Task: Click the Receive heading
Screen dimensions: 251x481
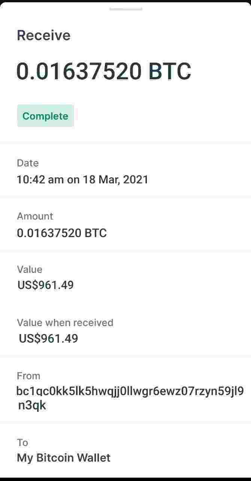Action: tap(43, 35)
